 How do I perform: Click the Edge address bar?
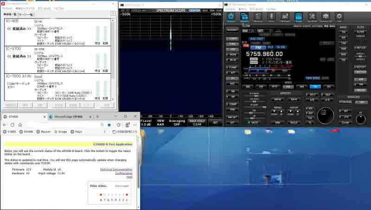pyautogui.click(x=63, y=125)
